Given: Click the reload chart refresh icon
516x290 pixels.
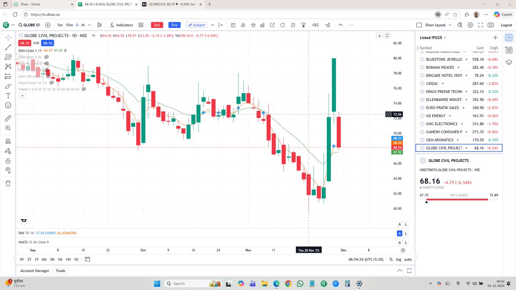Looking at the screenshot, I should click(282, 25).
